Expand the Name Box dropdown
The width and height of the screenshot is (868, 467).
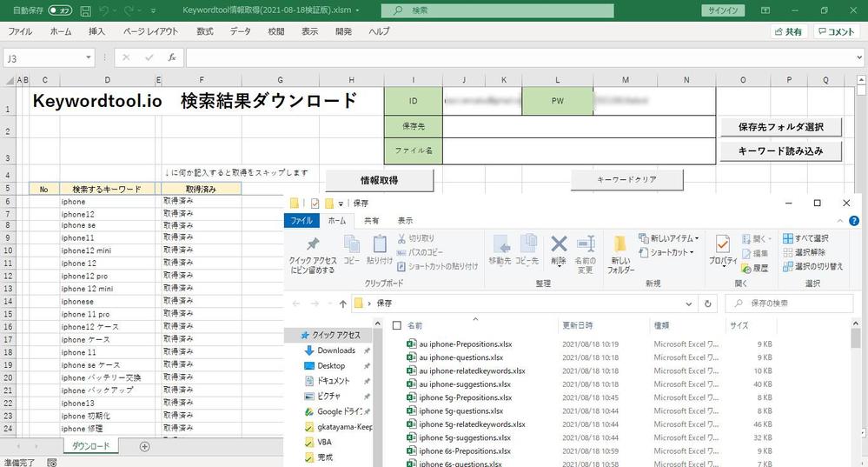88,57
